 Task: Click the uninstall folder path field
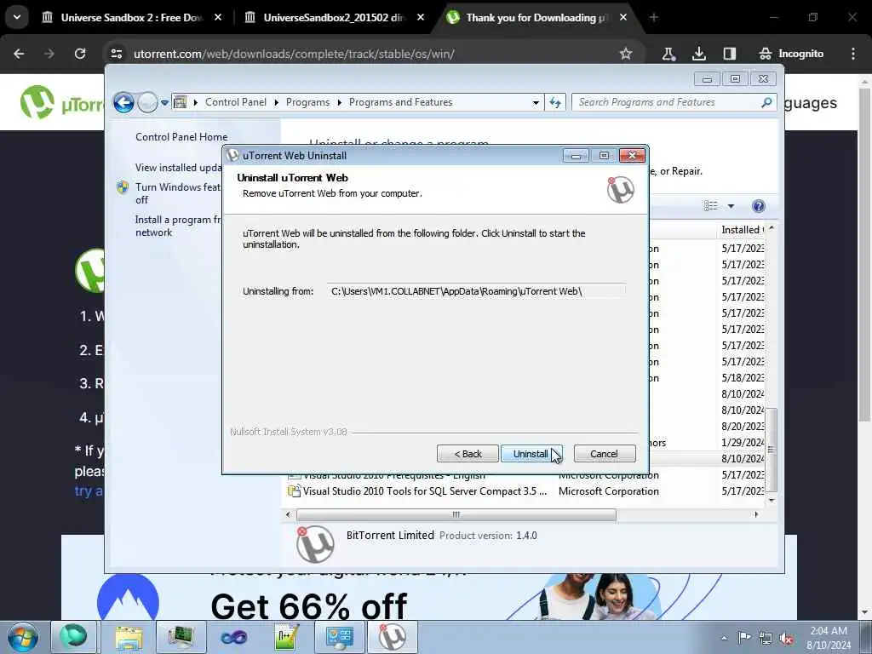coord(477,291)
